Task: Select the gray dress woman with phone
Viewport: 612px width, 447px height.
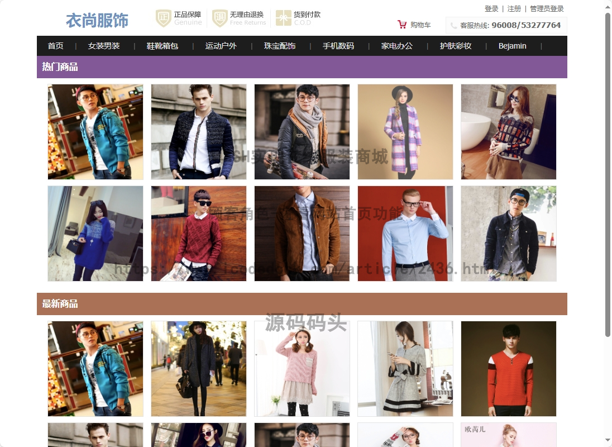Action: 405,369
